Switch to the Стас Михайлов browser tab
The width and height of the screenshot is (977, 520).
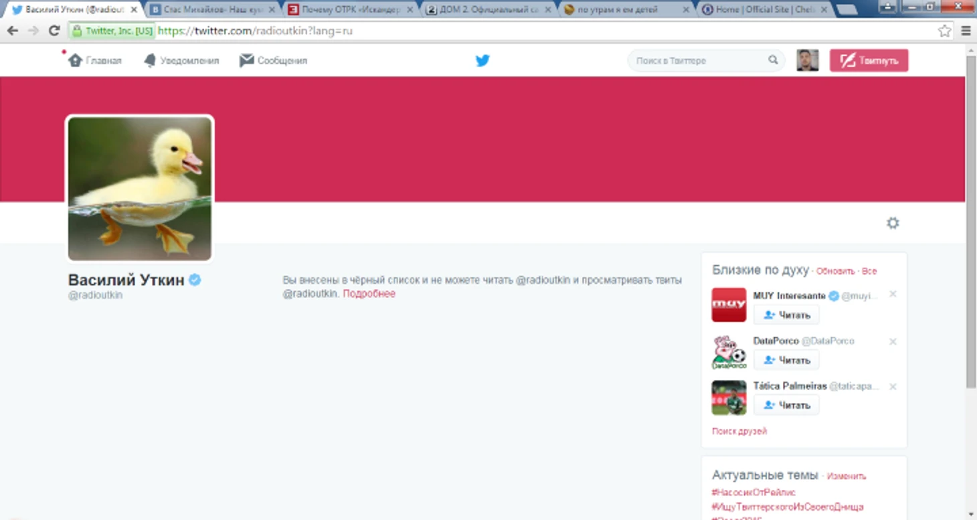click(x=209, y=9)
